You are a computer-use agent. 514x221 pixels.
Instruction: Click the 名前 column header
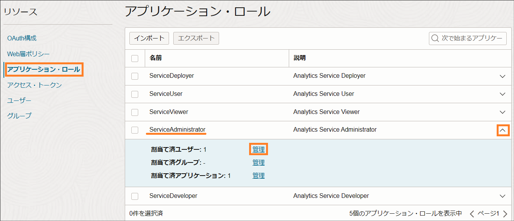tap(156, 58)
